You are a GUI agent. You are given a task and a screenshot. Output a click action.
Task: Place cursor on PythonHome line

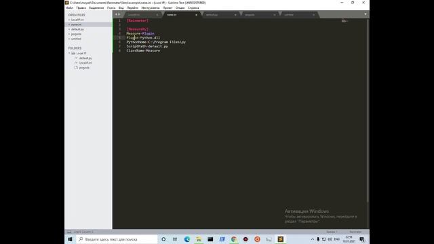[156, 42]
